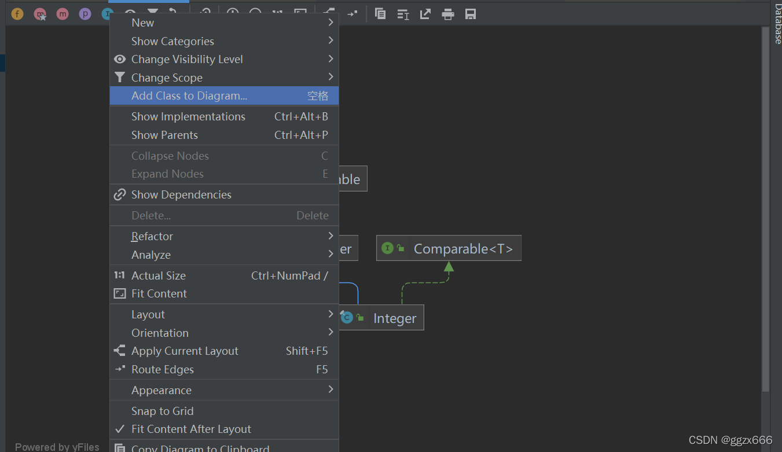Toggle Snap to Grid option
Screen dimensions: 782x452
[x=224, y=411]
